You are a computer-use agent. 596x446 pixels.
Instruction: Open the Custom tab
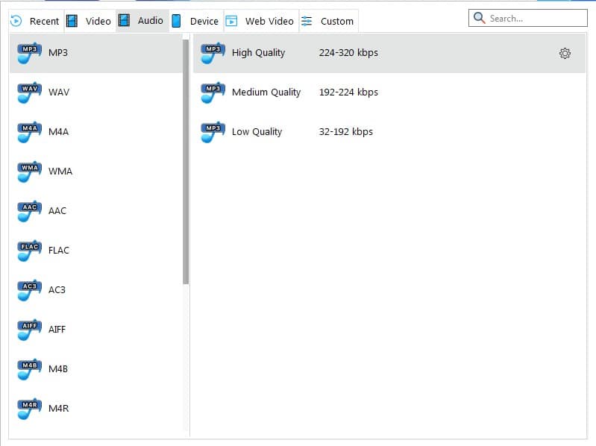click(x=328, y=21)
